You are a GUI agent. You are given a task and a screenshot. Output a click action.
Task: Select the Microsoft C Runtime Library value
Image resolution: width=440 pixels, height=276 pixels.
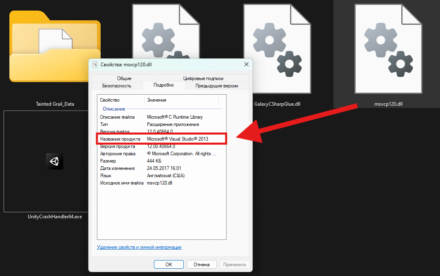pos(175,117)
